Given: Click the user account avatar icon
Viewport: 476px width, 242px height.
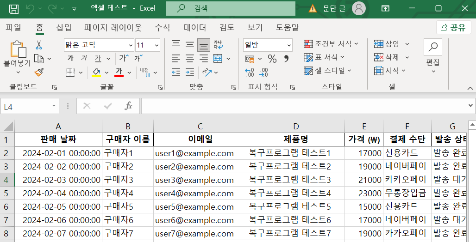Looking at the screenshot, I should pos(358,8).
